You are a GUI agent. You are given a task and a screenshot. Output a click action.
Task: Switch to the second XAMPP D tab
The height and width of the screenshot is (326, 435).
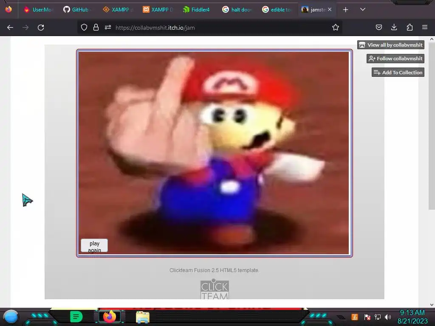tap(158, 10)
